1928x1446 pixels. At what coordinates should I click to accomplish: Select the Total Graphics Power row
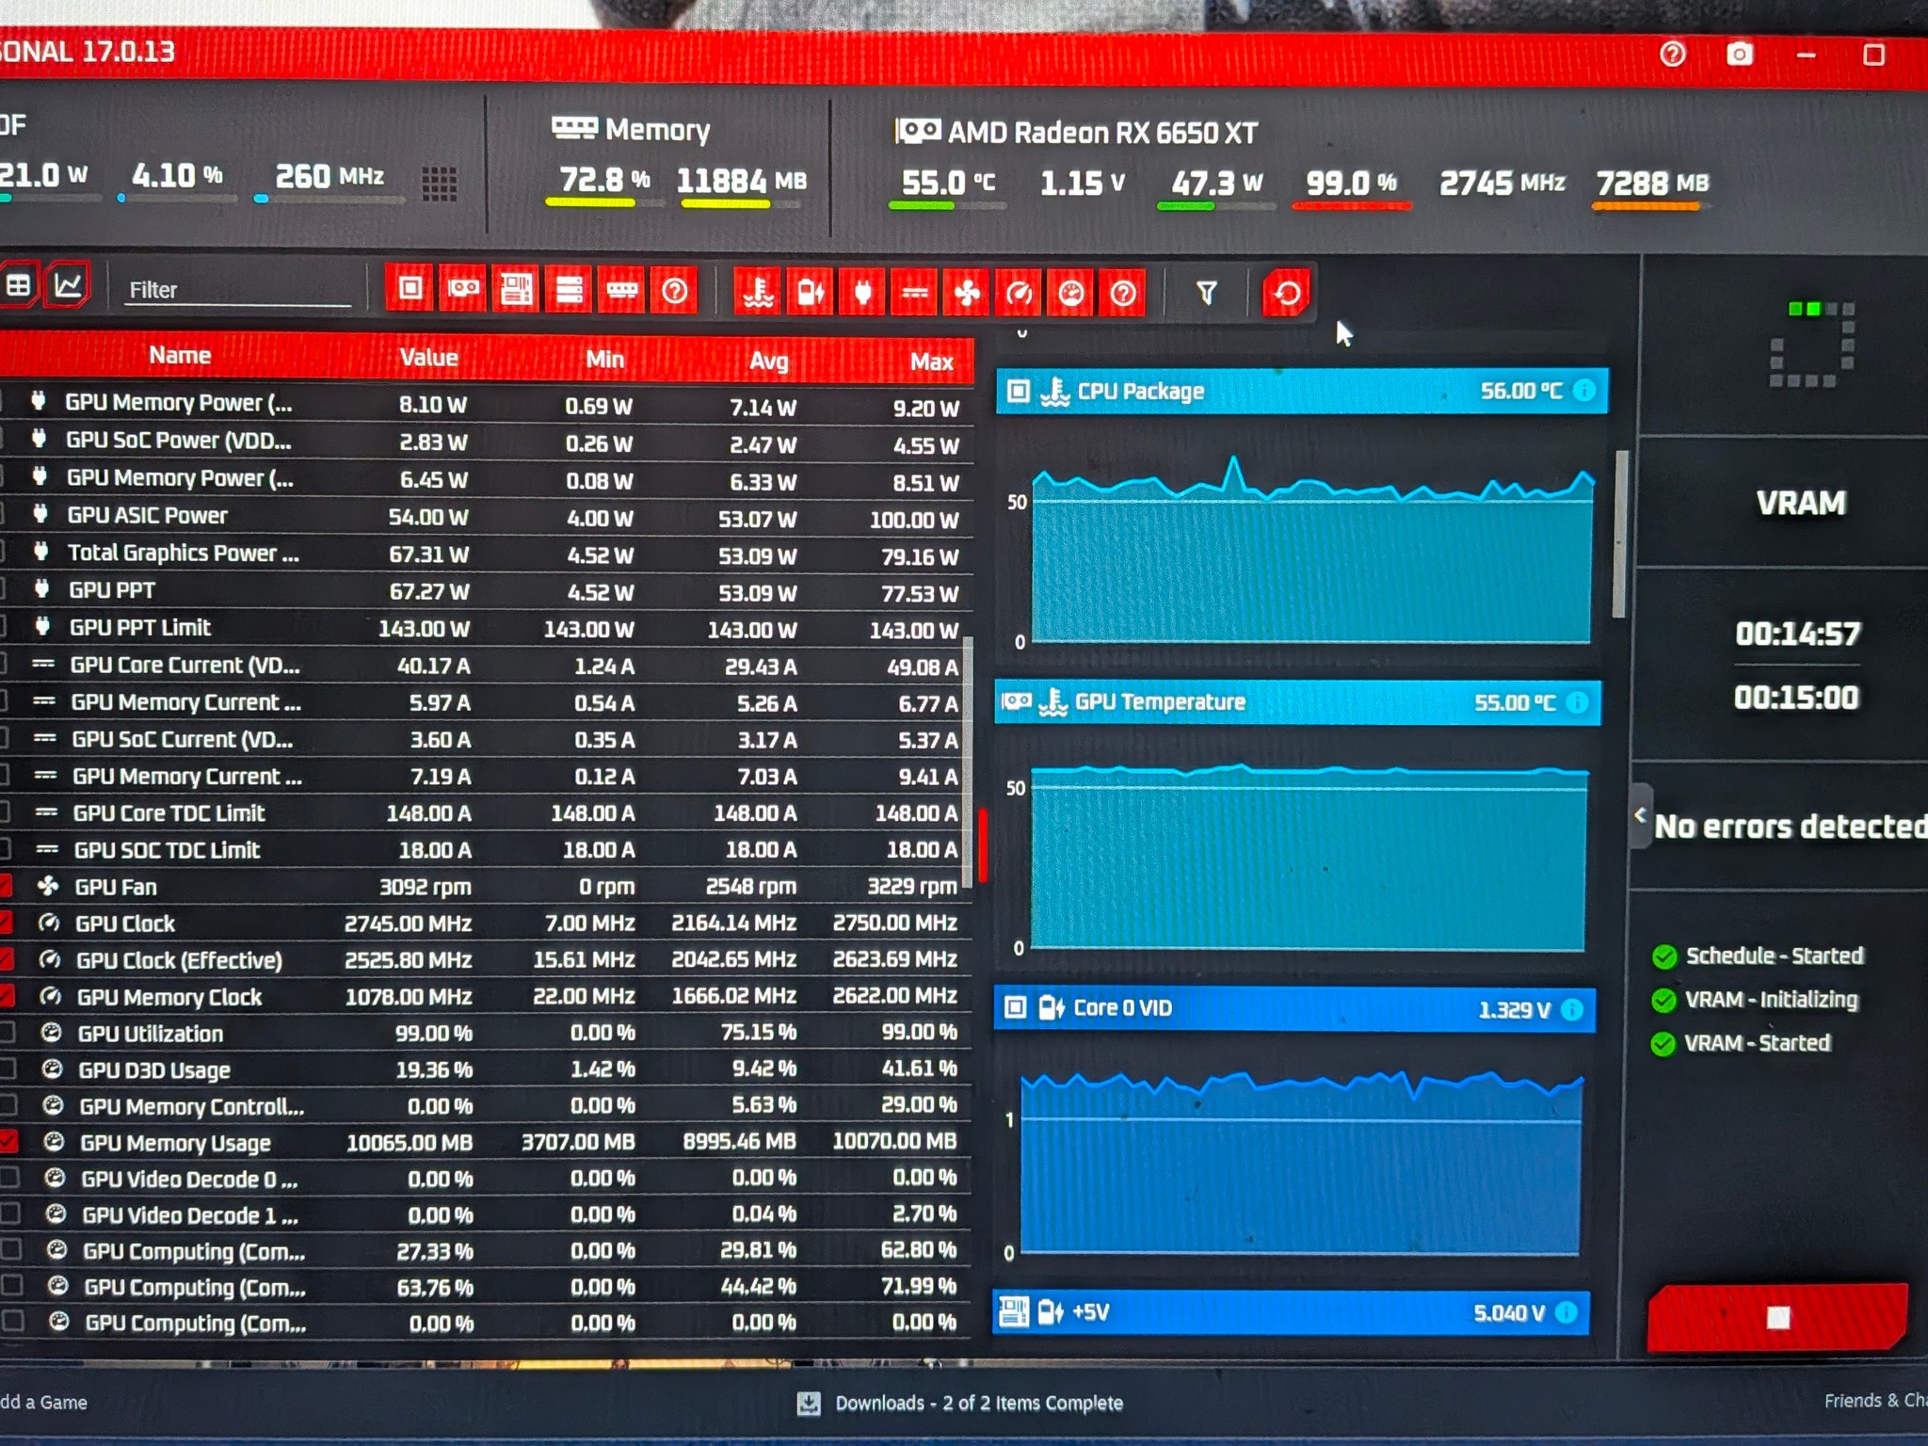486,554
